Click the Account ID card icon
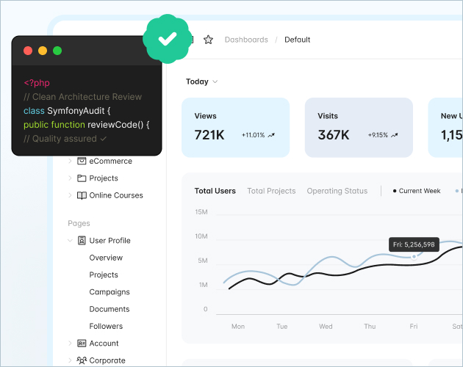463x367 pixels. point(82,343)
